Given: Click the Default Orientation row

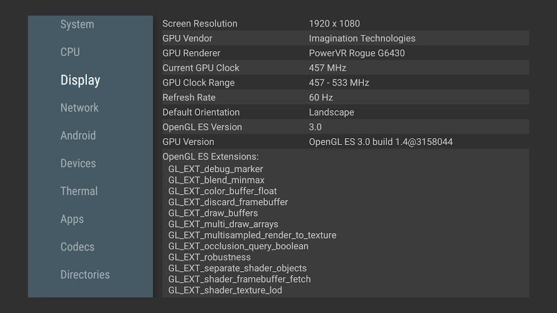Looking at the screenshot, I should pyautogui.click(x=345, y=112).
